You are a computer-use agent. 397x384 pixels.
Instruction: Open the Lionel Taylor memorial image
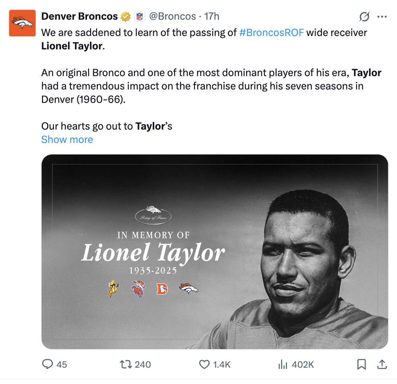pyautogui.click(x=214, y=251)
